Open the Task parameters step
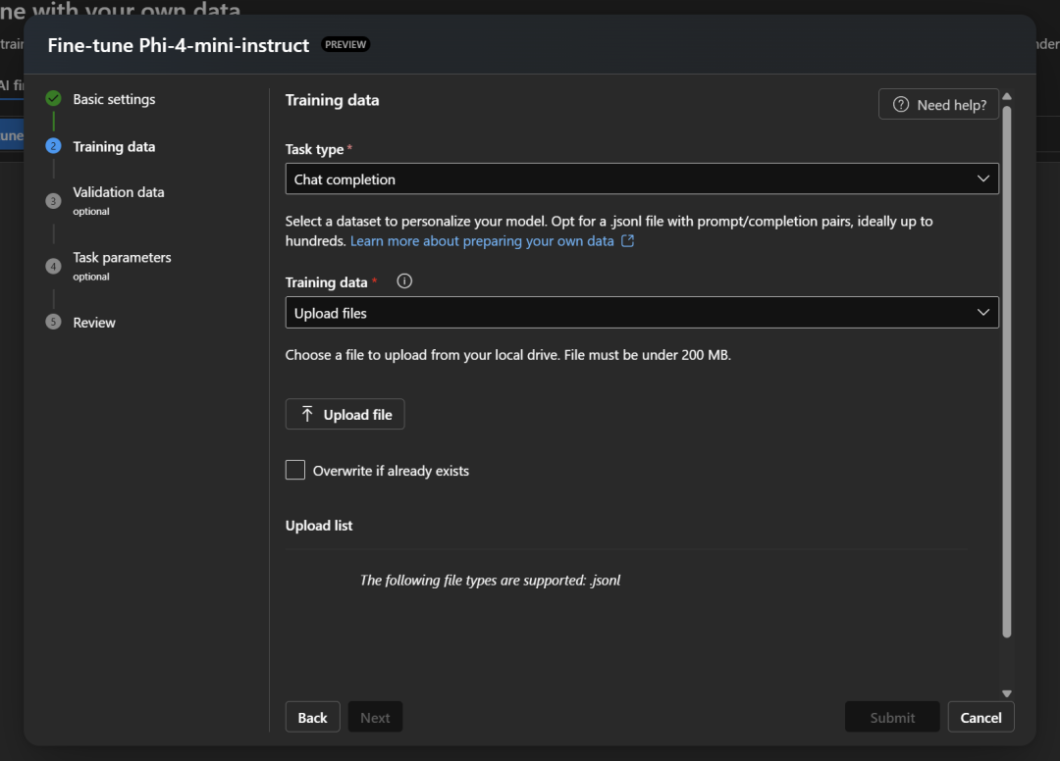 [122, 257]
